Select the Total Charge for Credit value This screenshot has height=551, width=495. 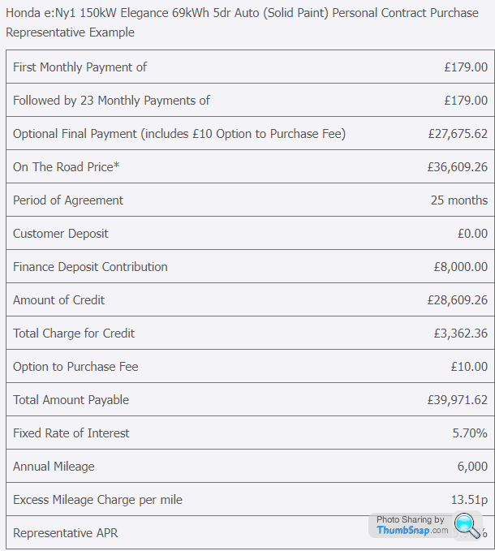(x=461, y=334)
